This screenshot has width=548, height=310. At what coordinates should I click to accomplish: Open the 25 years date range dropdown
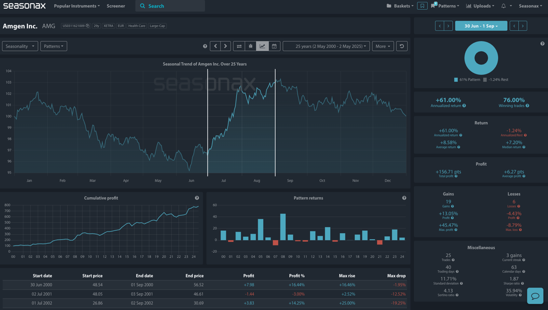point(327,46)
